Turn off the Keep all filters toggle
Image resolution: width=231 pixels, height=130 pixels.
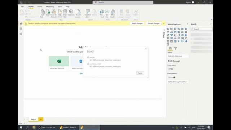pyautogui.click(x=173, y=77)
